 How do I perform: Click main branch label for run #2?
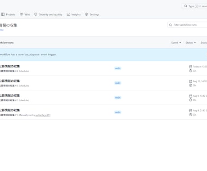click(118, 98)
